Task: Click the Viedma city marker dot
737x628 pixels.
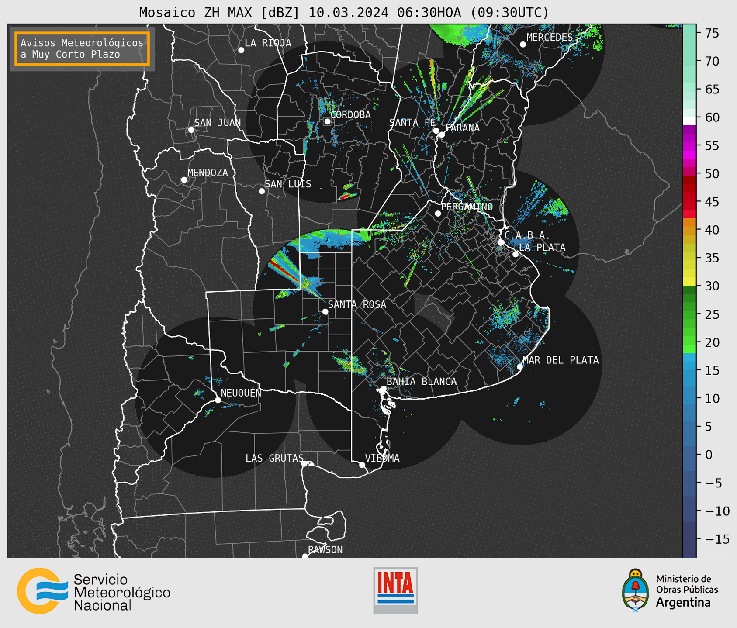Action: [362, 465]
